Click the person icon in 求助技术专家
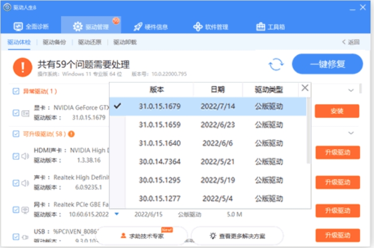This screenshot has width=374, height=248. click(x=123, y=236)
